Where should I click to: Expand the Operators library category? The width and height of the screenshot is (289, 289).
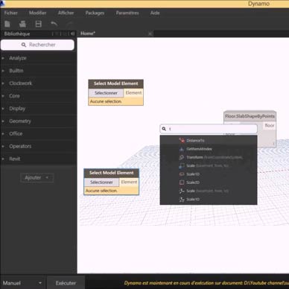coord(39,146)
